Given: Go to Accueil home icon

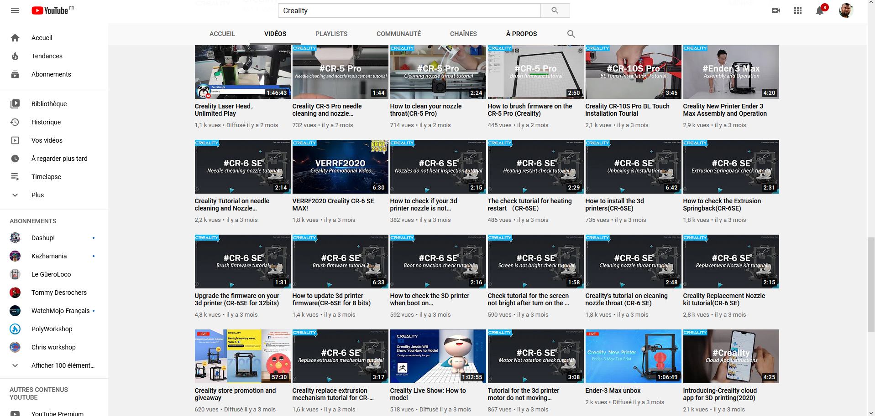Looking at the screenshot, I should pyautogui.click(x=15, y=38).
